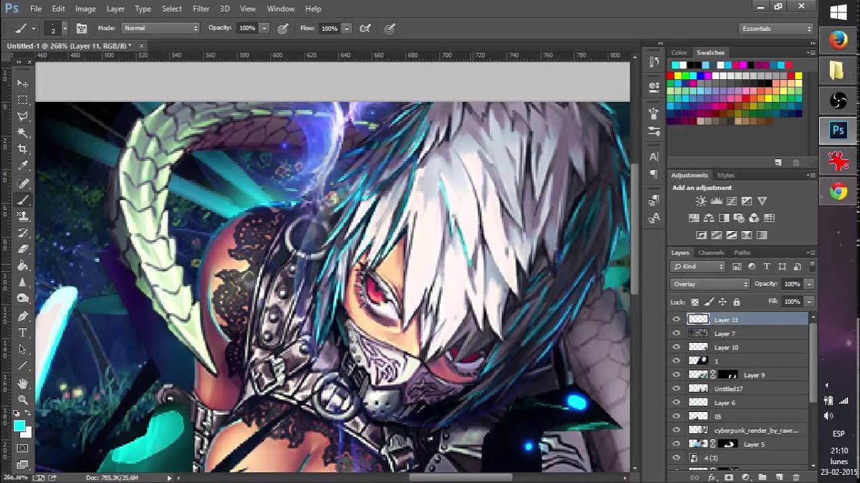
Task: Click the zoom percentage field in status bar
Action: 14,478
